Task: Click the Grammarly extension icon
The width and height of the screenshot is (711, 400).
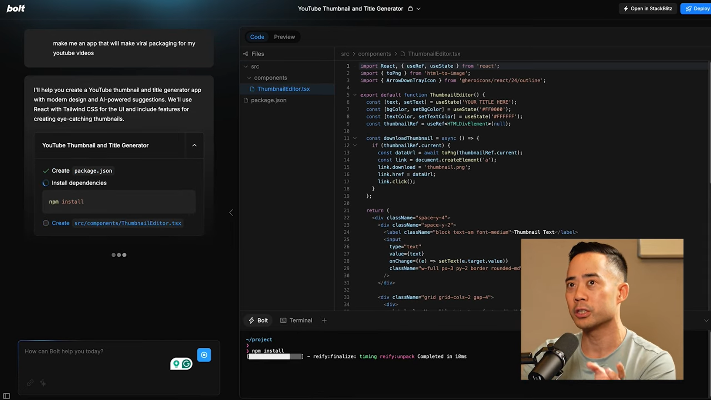Action: tap(187, 364)
